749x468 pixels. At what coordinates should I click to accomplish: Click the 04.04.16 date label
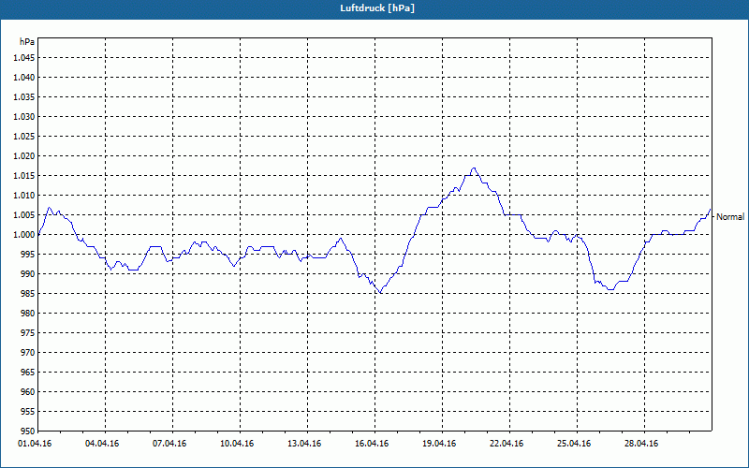coord(102,444)
